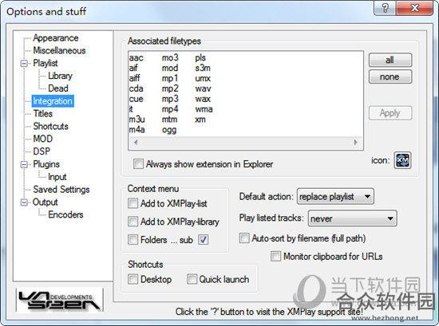Select the 's3m' filetype
This screenshot has width=439, height=326.
203,68
